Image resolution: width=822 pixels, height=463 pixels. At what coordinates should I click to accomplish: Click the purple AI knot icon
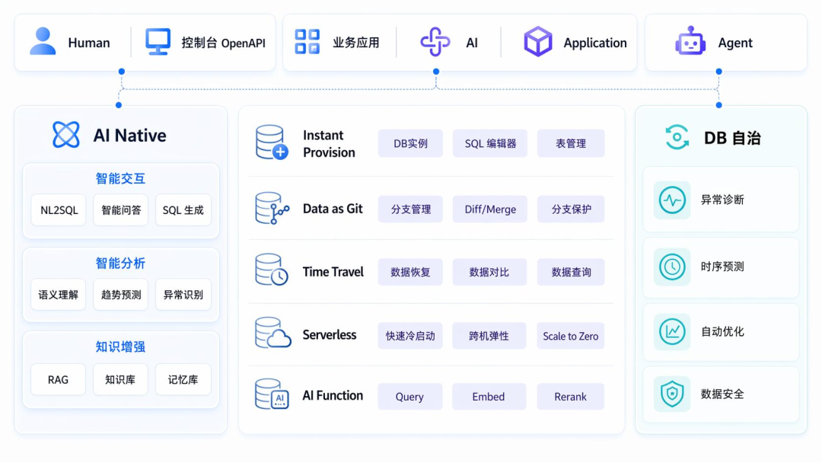[x=435, y=42]
